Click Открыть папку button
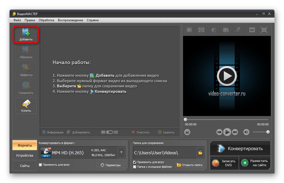This screenshot has height=183, width=284. tap(190, 165)
